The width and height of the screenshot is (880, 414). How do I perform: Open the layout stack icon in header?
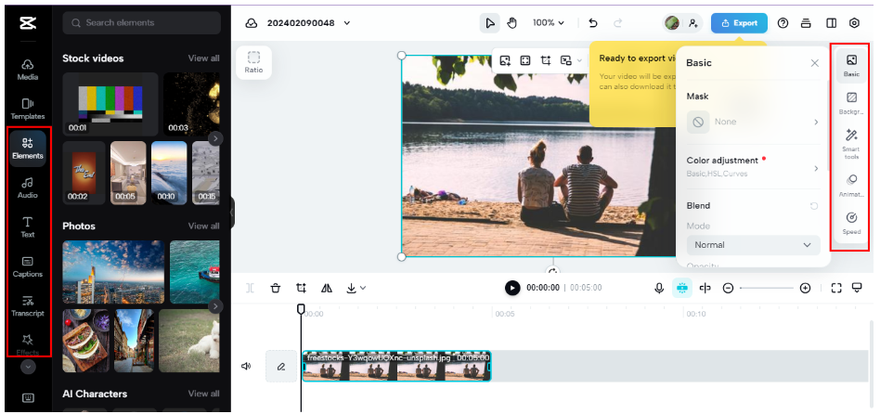pyautogui.click(x=806, y=23)
